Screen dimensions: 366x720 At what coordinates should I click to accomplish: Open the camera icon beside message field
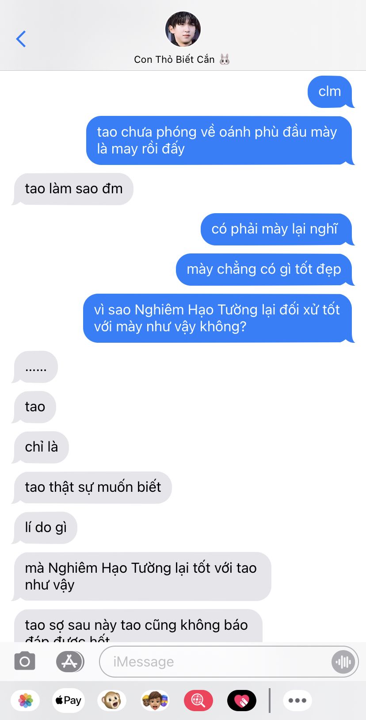coord(25,662)
